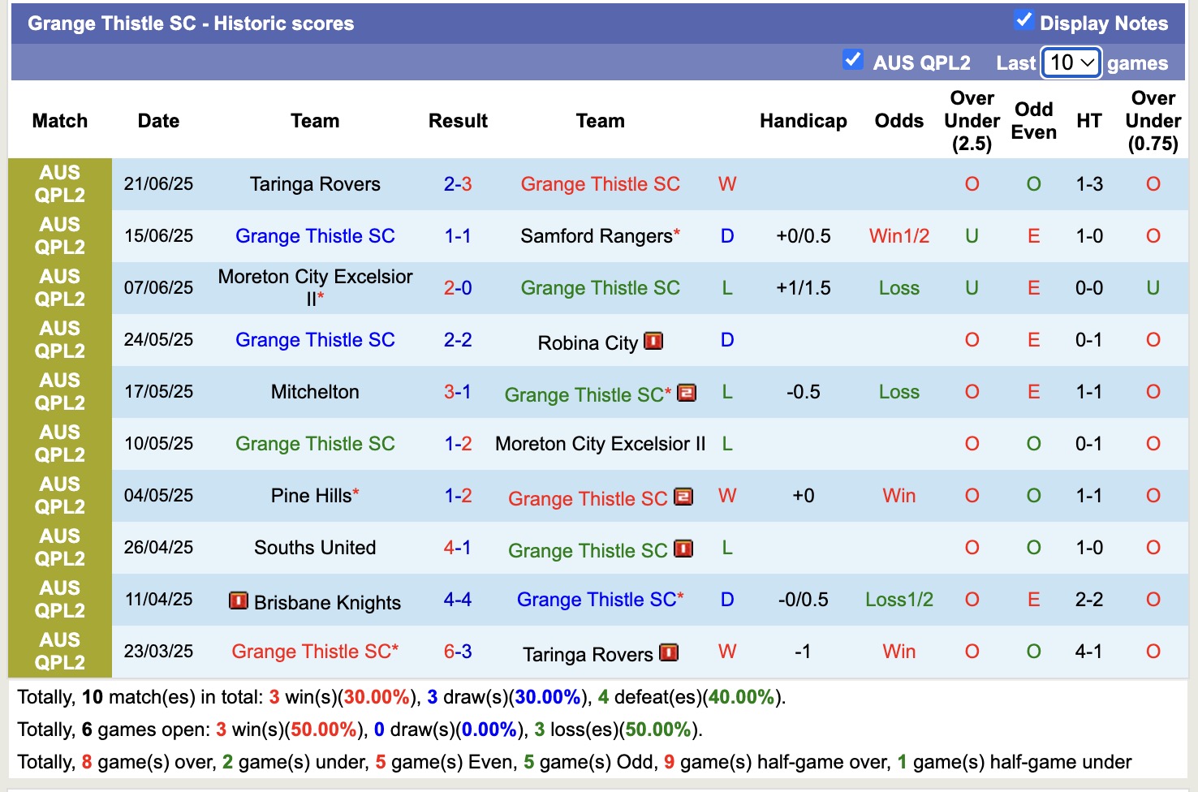Screen dimensions: 1198x792
Task: Click the red card icon after Taringa Rovers in bottom row
Action: tap(670, 652)
